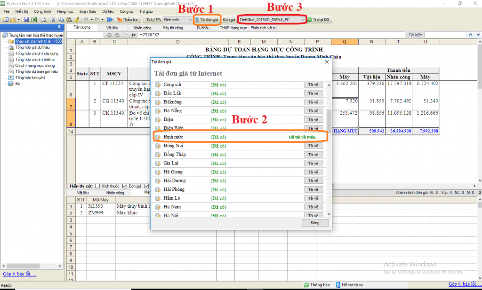Toggle the Kích thước checkbox
This screenshot has width=482, height=290.
pos(97,186)
